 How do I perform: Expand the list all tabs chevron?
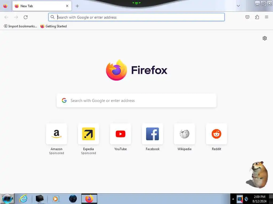[238, 6]
